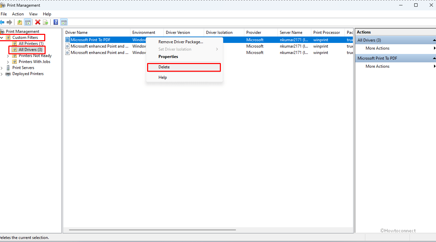Viewport: 436px width, 242px height.
Task: Expand the Print Servers node
Action: [2, 68]
